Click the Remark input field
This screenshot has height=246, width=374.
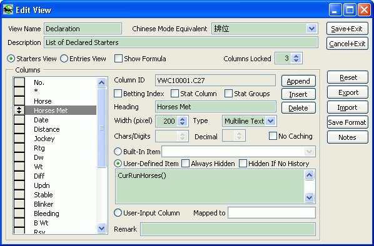[228, 229]
